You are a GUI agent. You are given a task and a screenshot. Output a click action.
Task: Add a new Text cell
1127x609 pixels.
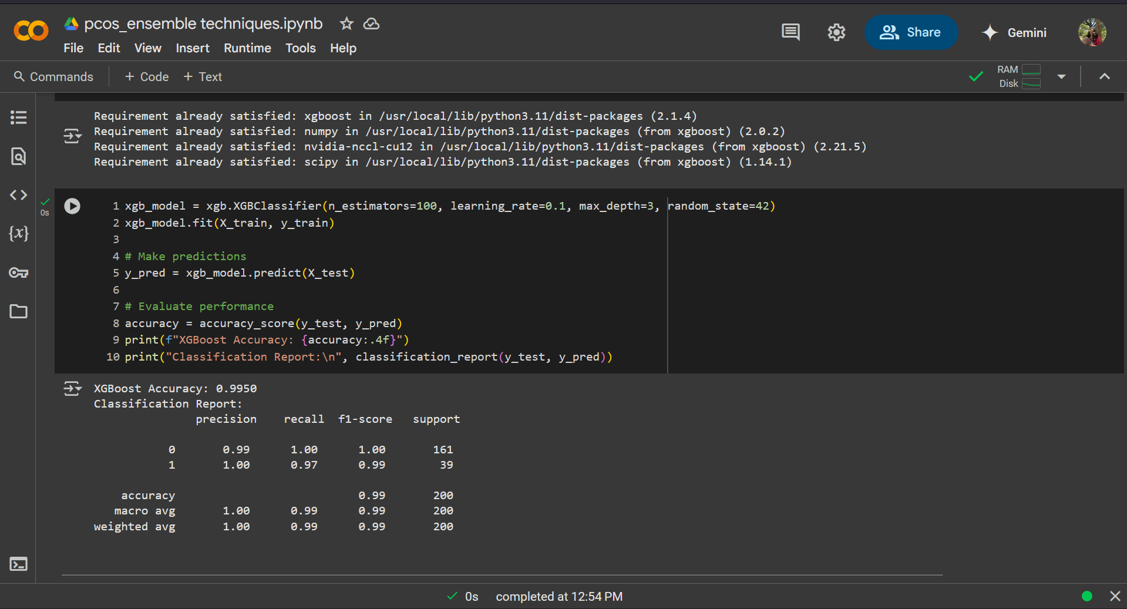pos(203,77)
